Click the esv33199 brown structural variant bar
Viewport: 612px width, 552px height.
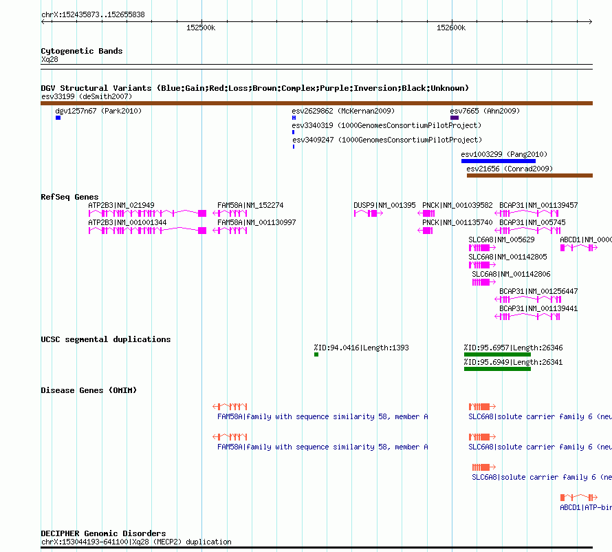click(x=316, y=103)
